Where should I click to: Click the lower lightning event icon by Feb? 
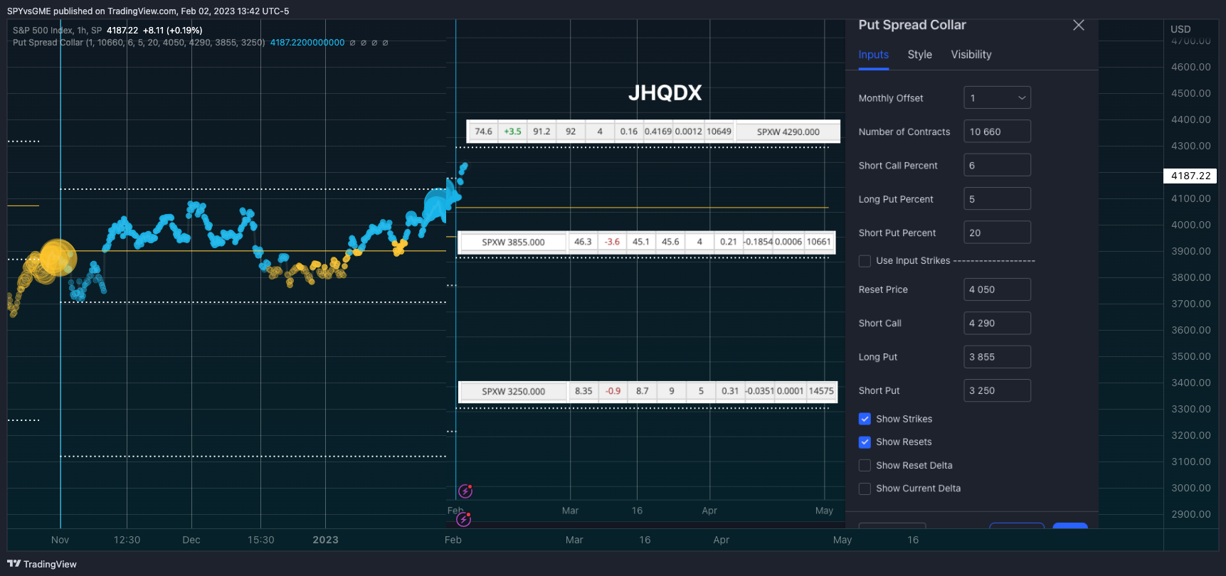[x=463, y=520]
